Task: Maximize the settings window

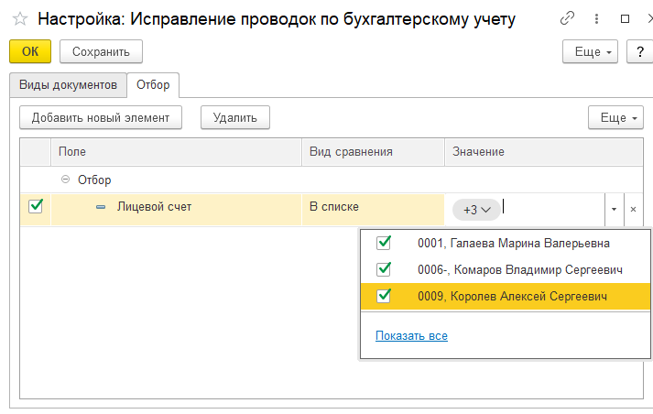Action: [625, 18]
